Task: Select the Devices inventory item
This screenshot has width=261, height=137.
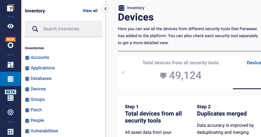Action: [x=35, y=89]
